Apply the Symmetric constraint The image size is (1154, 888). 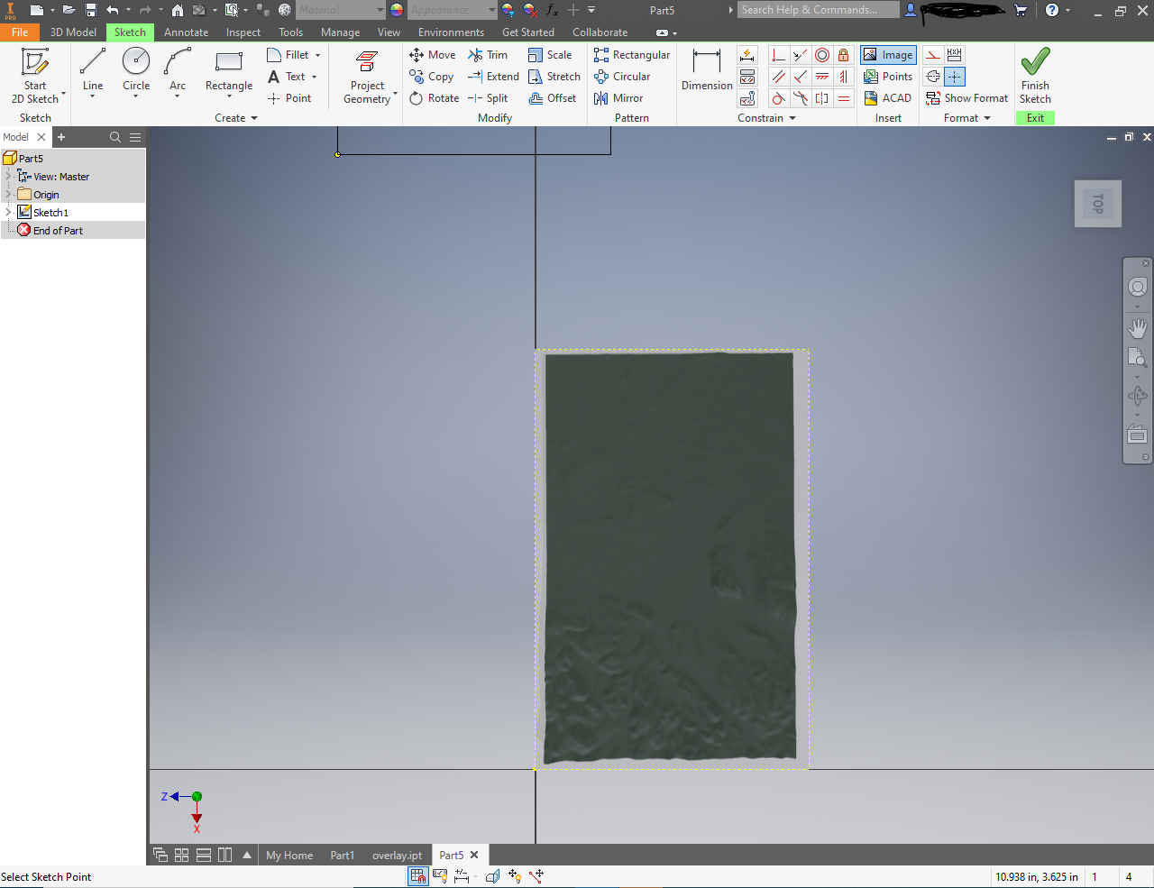click(x=822, y=98)
